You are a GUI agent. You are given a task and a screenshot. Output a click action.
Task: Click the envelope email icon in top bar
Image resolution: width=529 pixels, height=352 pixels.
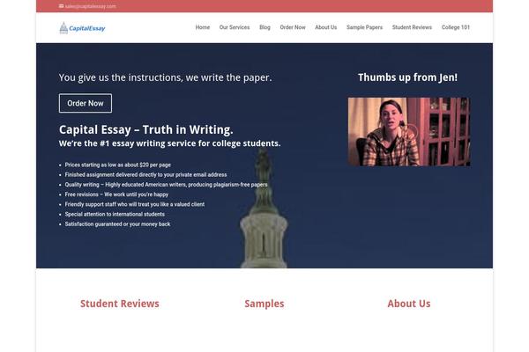coord(61,6)
